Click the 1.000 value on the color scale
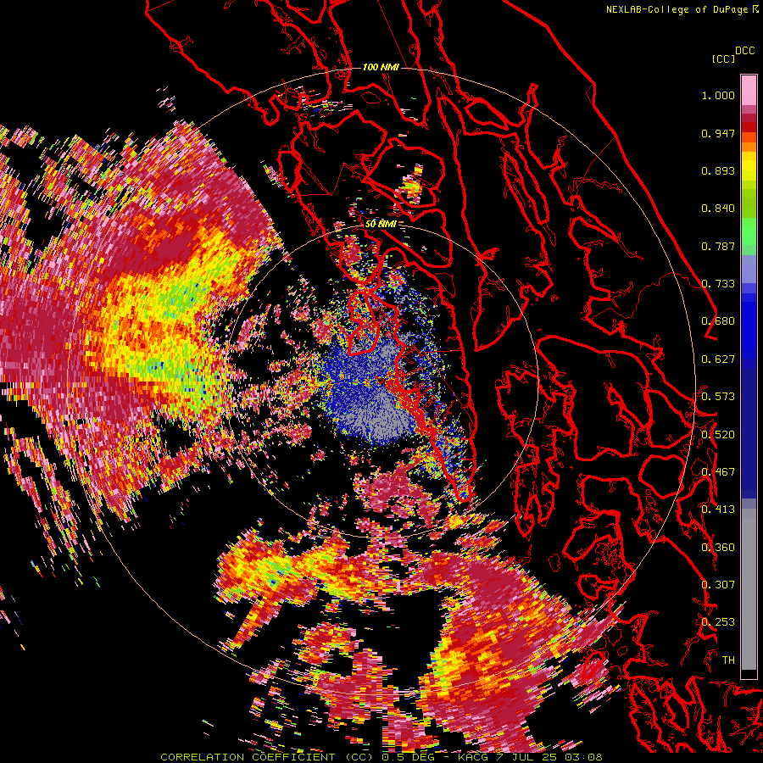This screenshot has width=763, height=763. [x=718, y=95]
